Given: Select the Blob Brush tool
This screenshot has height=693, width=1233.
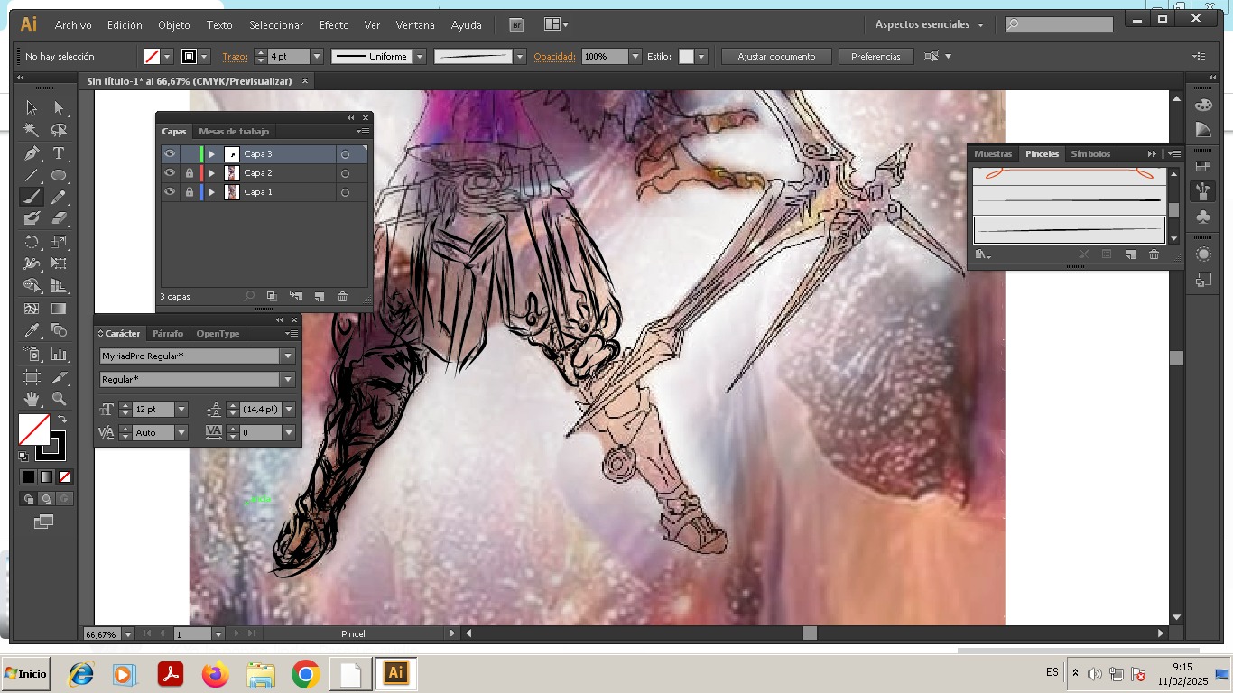Looking at the screenshot, I should click(32, 218).
